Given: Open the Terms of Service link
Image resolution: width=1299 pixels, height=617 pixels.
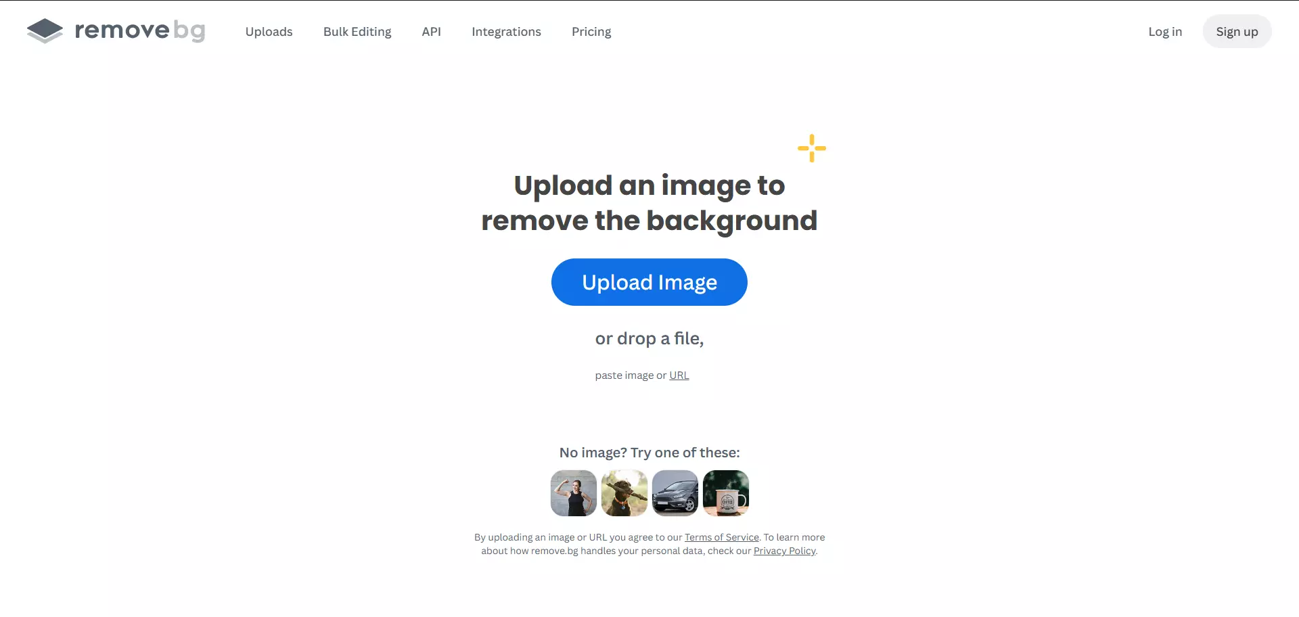Looking at the screenshot, I should click(x=721, y=537).
